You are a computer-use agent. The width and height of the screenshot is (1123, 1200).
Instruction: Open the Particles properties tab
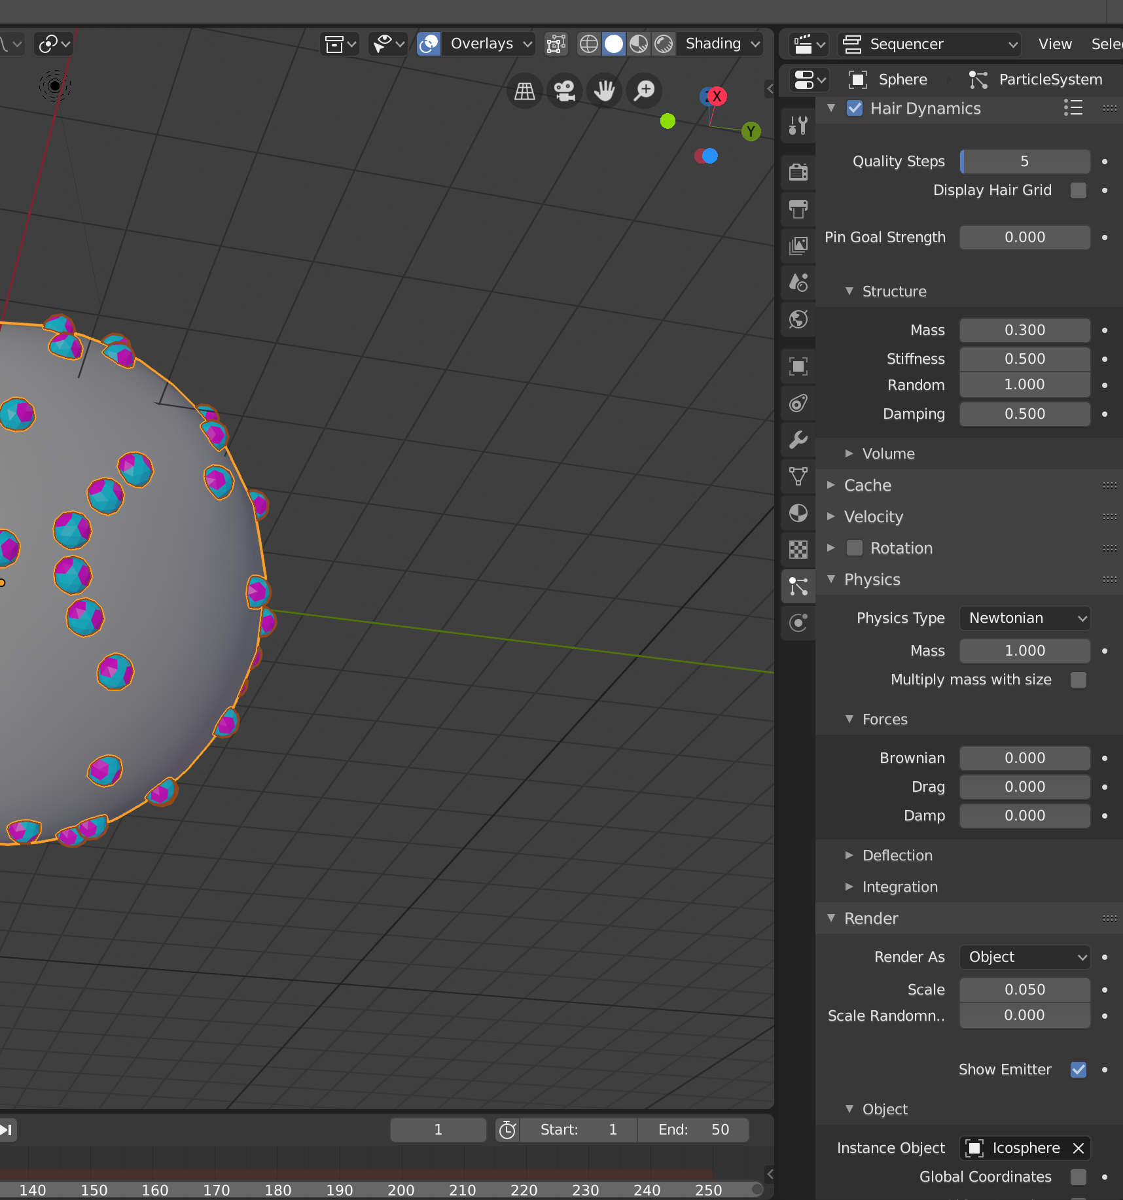[x=798, y=586]
